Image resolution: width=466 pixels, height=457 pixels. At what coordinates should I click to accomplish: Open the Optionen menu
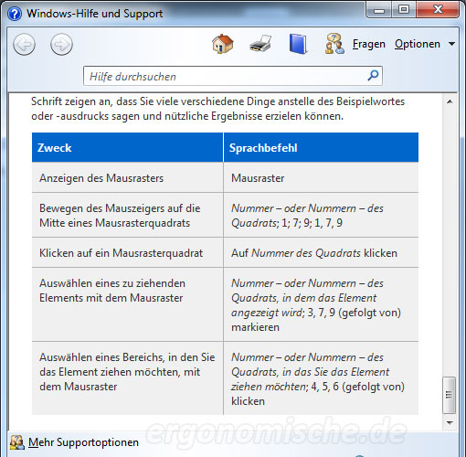418,44
